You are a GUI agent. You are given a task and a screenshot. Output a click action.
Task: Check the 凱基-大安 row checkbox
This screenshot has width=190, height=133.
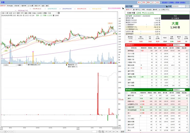[x=126, y=60]
